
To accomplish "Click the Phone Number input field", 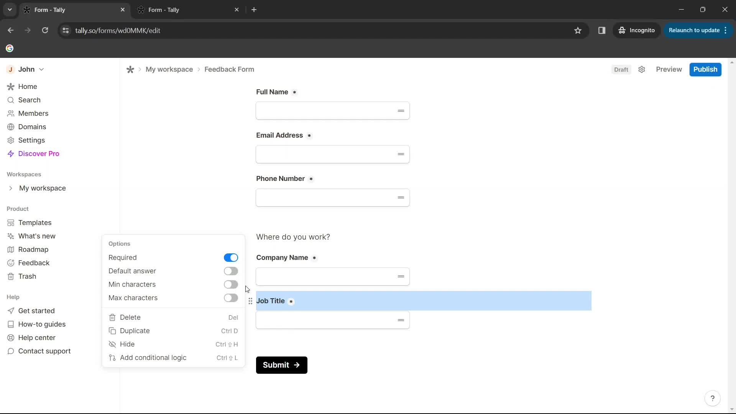I will click(x=333, y=197).
